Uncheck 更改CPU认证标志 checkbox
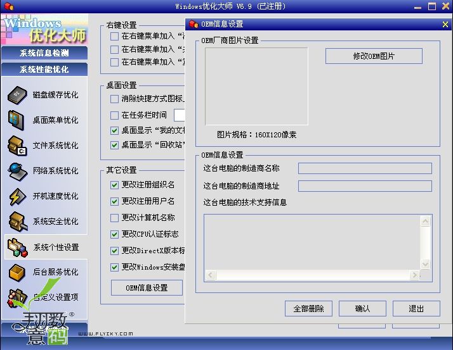Screen dimensions: 453x350 pos(114,234)
